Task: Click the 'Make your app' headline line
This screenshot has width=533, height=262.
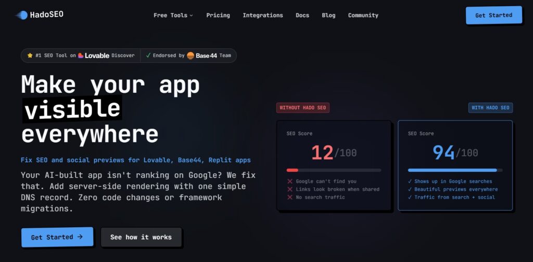Action: tap(110, 84)
